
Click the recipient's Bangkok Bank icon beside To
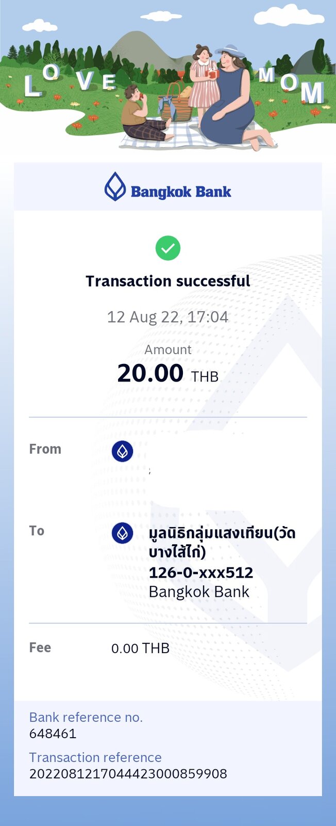(x=122, y=533)
